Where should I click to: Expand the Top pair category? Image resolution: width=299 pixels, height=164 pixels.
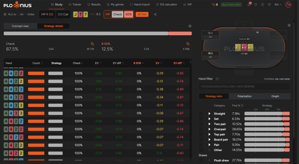[x=209, y=135]
